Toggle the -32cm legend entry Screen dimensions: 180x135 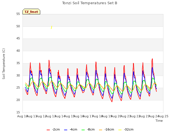click(x=126, y=130)
